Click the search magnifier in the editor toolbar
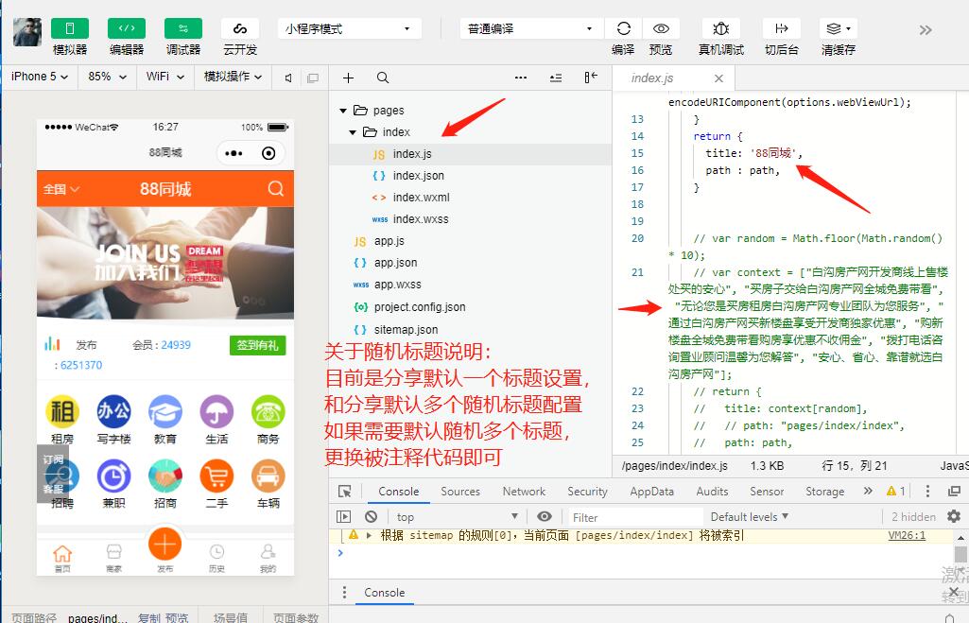The width and height of the screenshot is (969, 623). coord(382,78)
